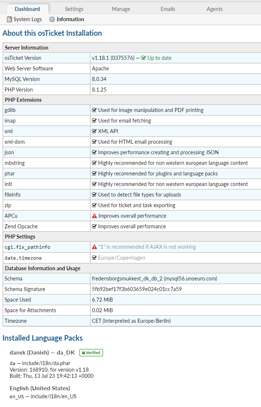Click the include/i18n/en_US path text
The image size is (261, 407).
pos(54,397)
